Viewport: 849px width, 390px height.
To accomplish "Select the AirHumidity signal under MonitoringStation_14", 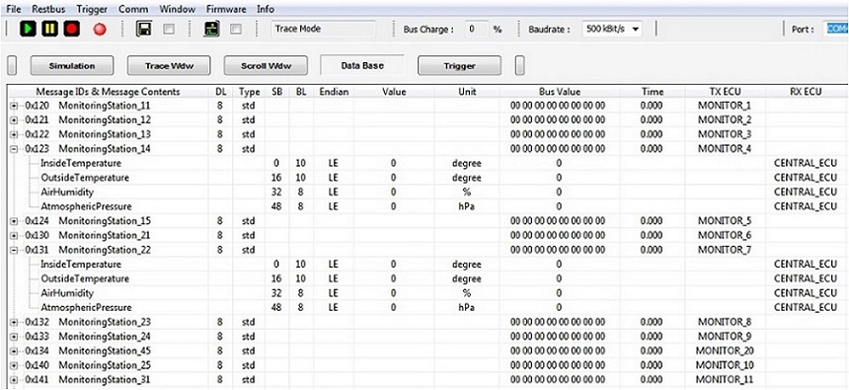I will click(x=67, y=193).
